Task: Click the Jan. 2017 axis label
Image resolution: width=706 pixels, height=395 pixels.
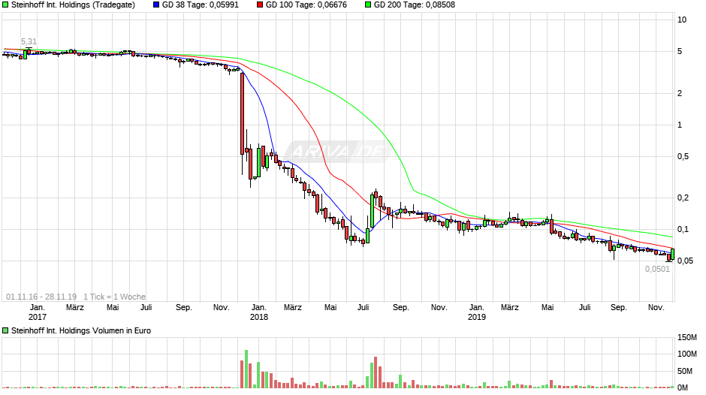Action: (38, 312)
